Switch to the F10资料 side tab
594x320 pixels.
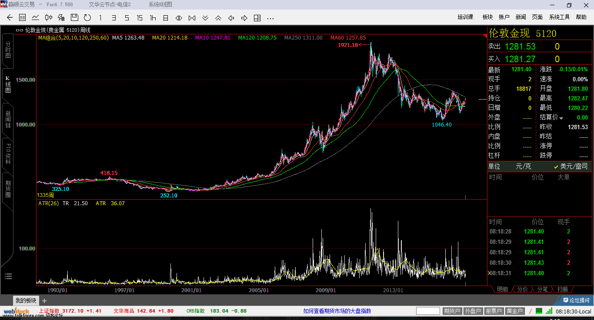pos(8,154)
